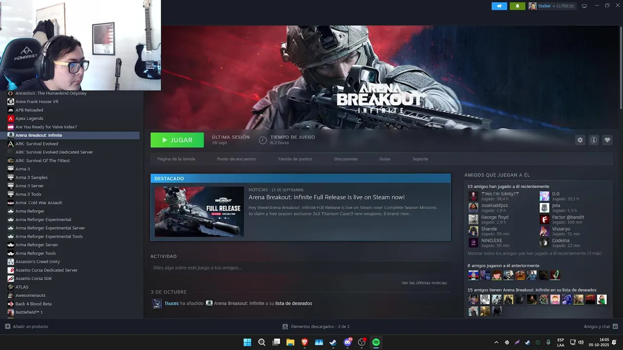Open fauces user profile link
The height and width of the screenshot is (350, 623).
pos(172,303)
